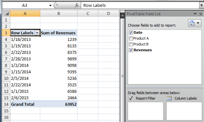Select column C header

88,13
